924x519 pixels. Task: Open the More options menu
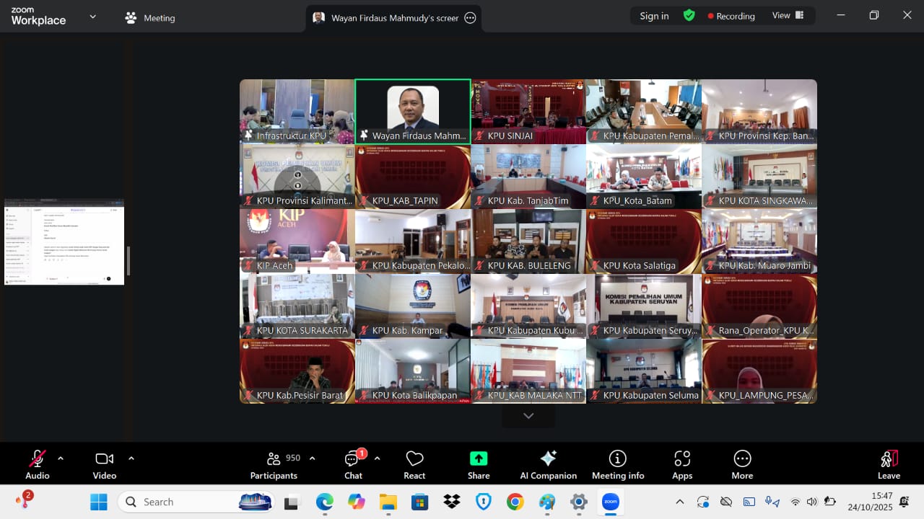[742, 464]
